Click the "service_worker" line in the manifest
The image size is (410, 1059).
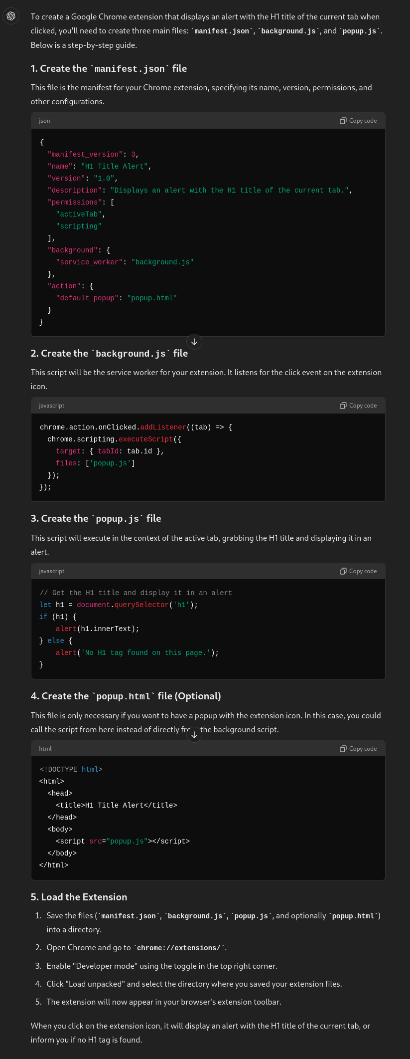click(125, 262)
